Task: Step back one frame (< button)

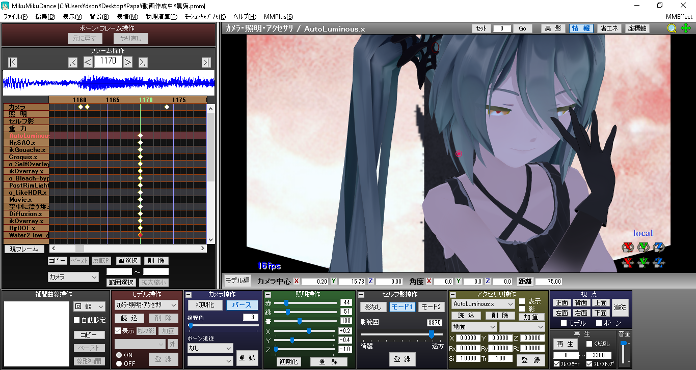Action: (x=88, y=62)
